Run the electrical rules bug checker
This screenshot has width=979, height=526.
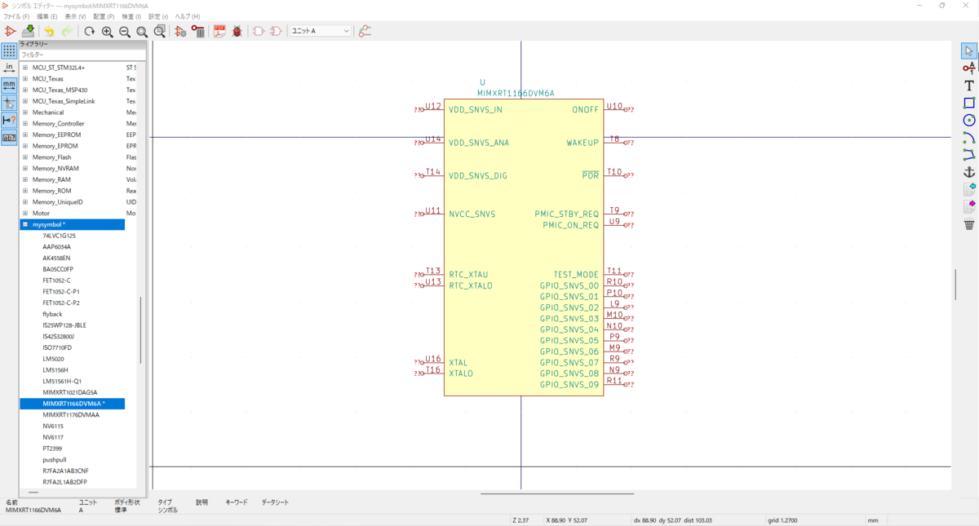[x=237, y=31]
